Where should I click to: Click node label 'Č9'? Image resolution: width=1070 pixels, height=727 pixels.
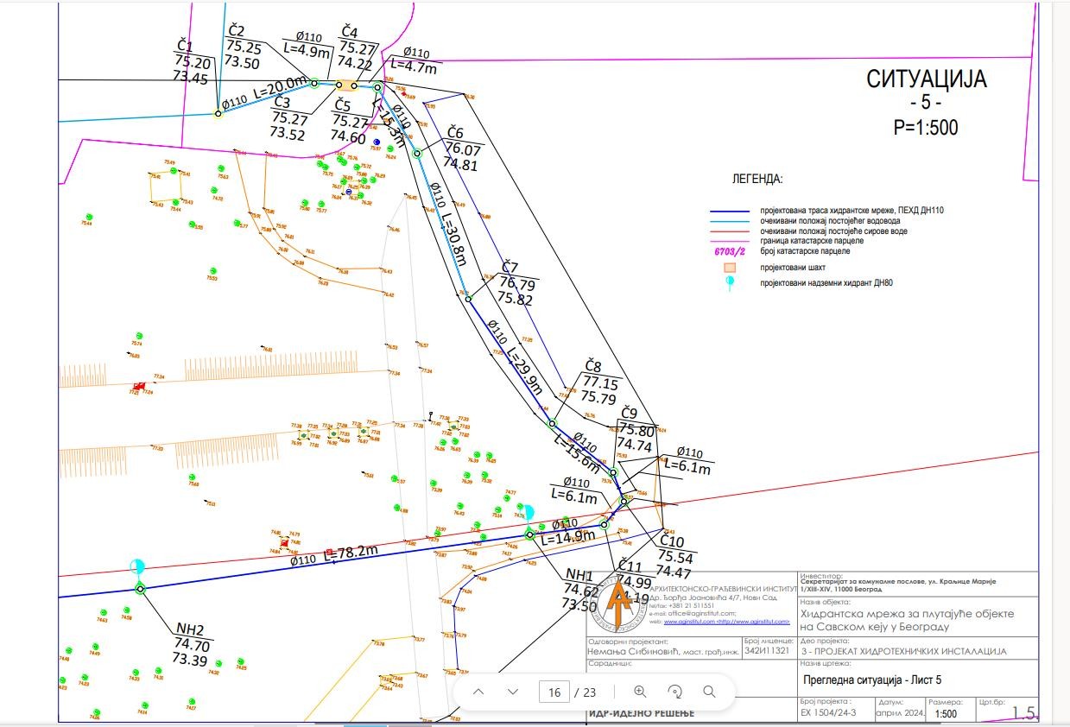629,413
